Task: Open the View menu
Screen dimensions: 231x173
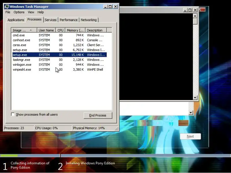Action: (31, 12)
